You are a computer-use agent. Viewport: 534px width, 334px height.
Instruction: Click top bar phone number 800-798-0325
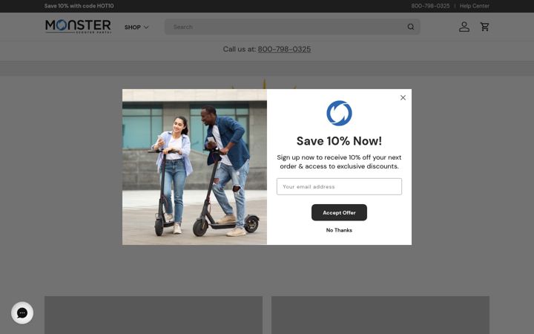pos(430,6)
